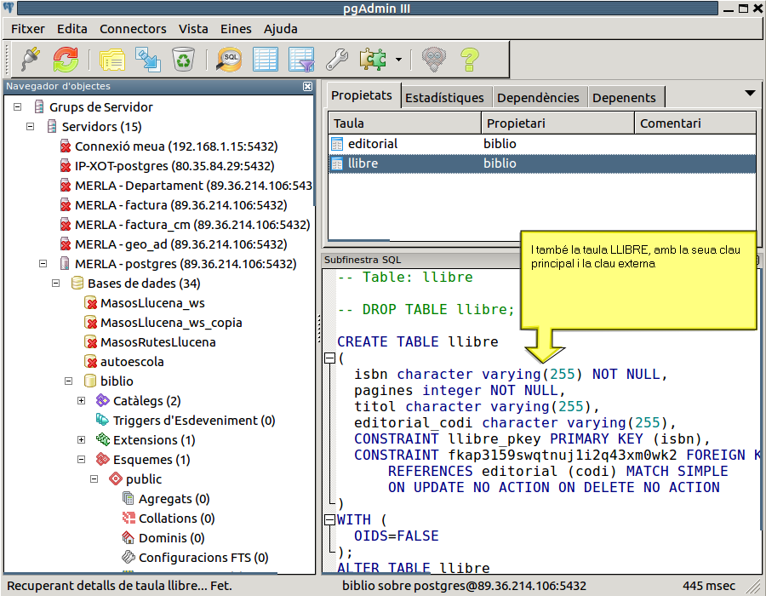Select Connexió meua server
The height and width of the screenshot is (596, 766).
[176, 146]
